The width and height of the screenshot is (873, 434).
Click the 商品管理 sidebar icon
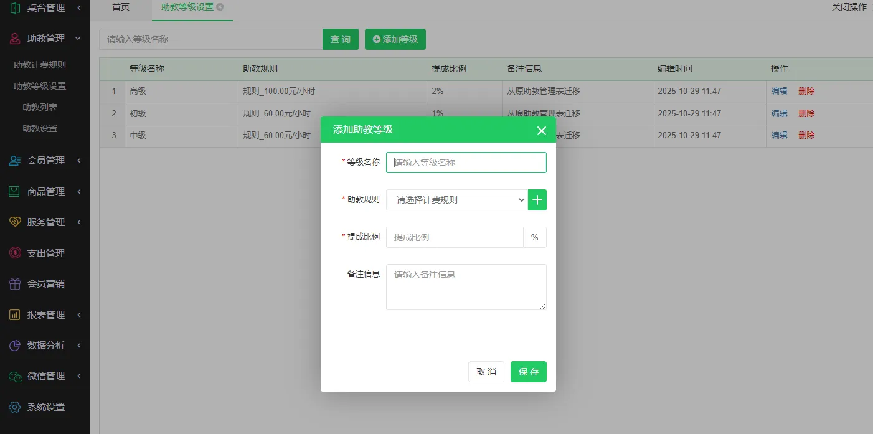[15, 192]
